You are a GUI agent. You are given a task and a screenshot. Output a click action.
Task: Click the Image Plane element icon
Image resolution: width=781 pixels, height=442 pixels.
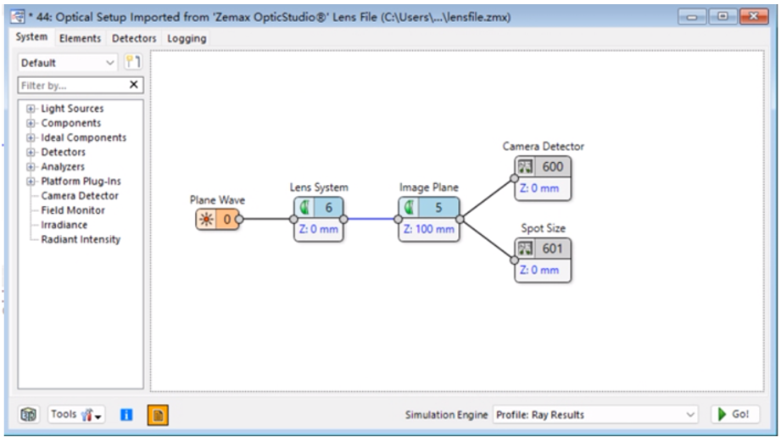410,208
